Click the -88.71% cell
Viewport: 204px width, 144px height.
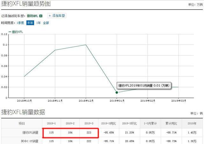(x=171, y=133)
